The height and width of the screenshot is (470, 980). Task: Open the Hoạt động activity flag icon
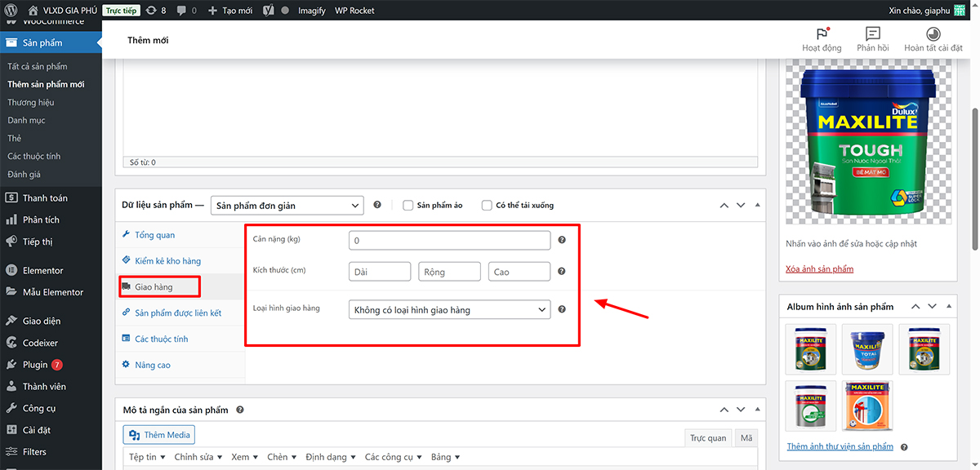[x=822, y=34]
